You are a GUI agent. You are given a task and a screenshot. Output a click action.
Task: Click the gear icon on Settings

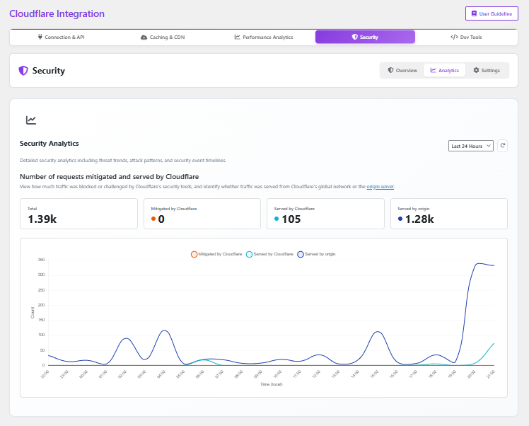[x=476, y=71]
